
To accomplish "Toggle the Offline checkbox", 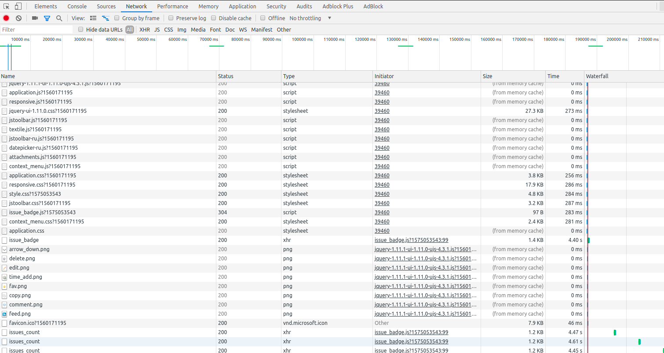I will click(x=263, y=18).
